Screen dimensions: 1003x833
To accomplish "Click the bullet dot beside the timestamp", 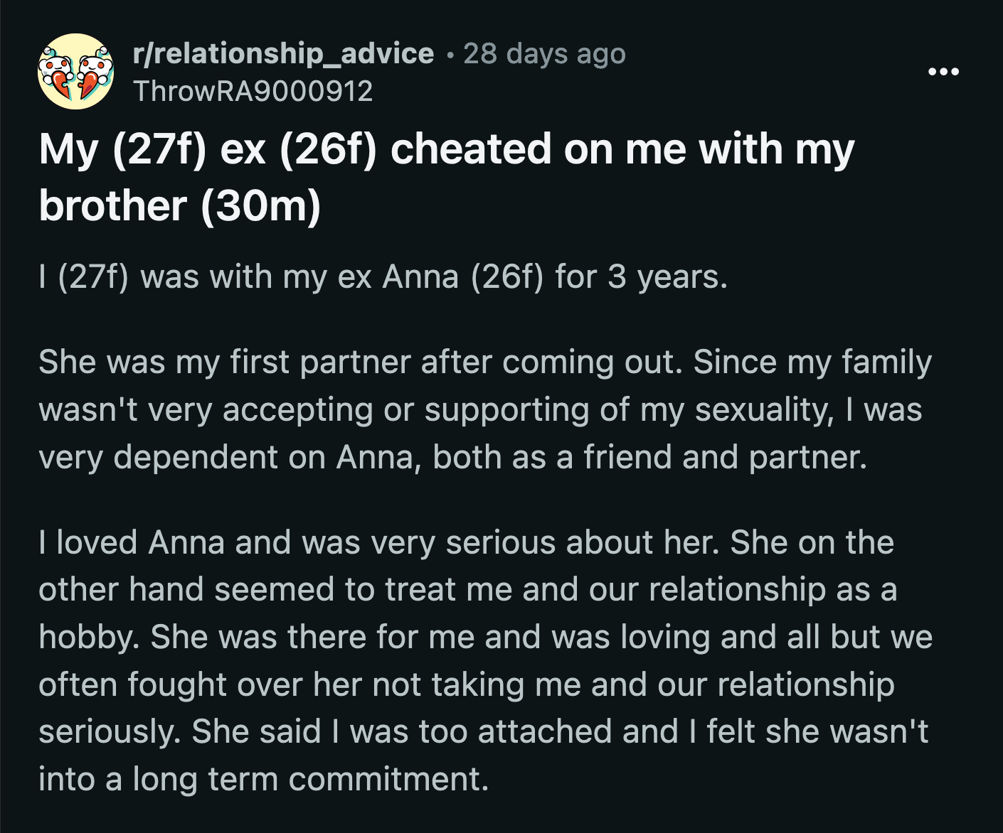I will (450, 54).
